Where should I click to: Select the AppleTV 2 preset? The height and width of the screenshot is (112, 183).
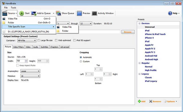click(150, 49)
